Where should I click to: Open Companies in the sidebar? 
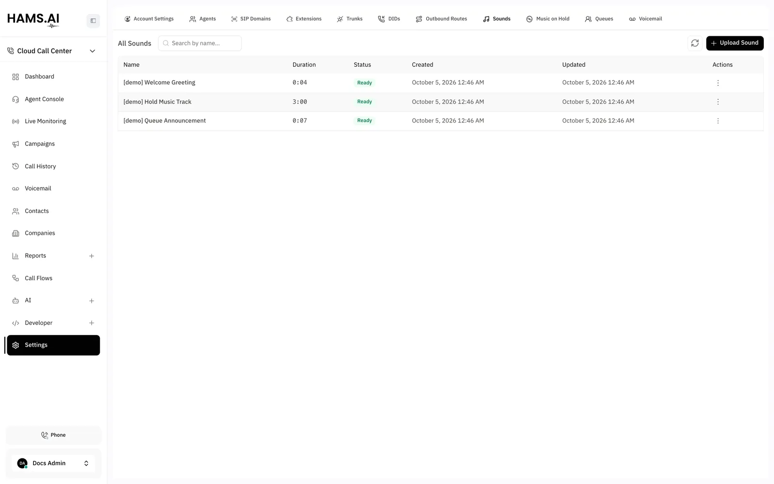[x=53, y=233]
